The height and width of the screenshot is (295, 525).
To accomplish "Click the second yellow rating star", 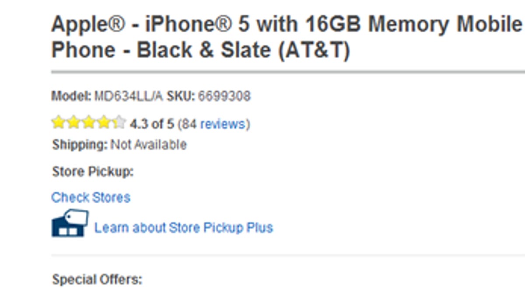I will click(x=73, y=123).
